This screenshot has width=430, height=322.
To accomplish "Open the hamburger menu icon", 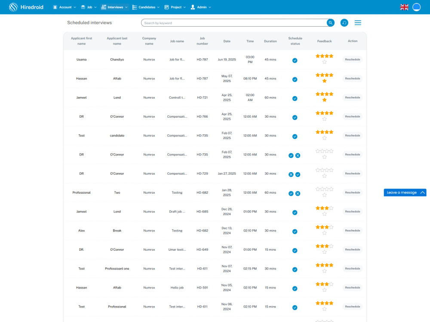I will [x=358, y=23].
